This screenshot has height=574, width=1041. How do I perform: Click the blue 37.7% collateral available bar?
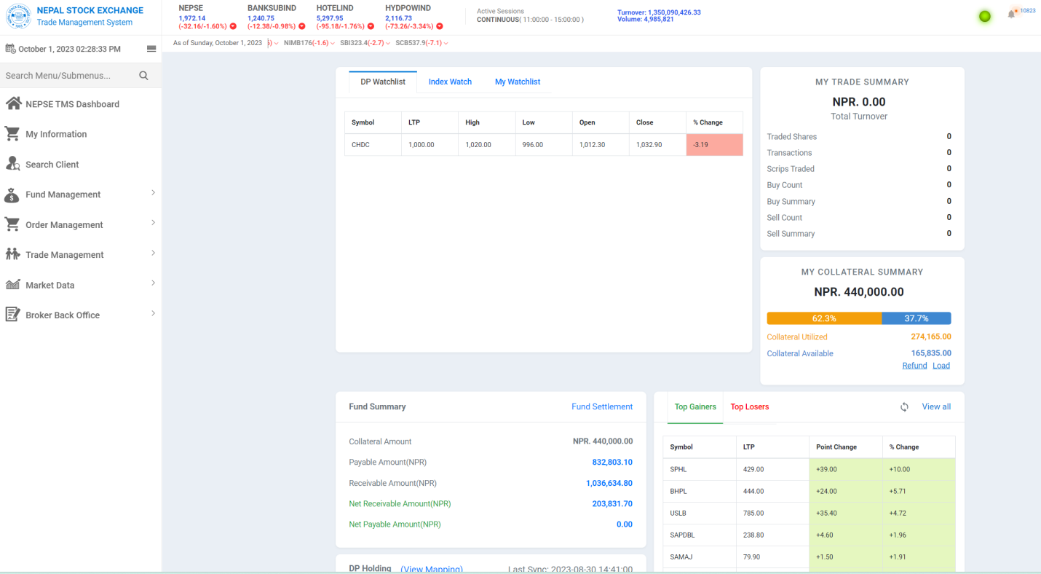(x=916, y=318)
